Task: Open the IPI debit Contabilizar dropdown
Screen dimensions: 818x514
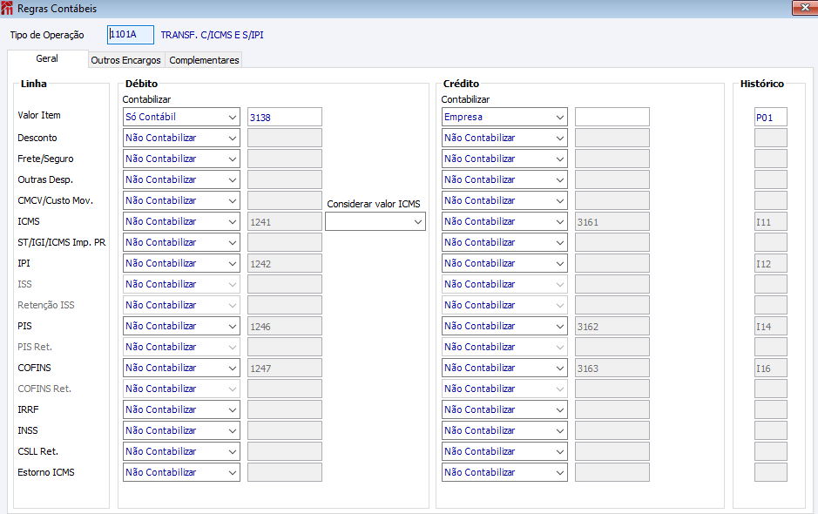Action: (181, 263)
